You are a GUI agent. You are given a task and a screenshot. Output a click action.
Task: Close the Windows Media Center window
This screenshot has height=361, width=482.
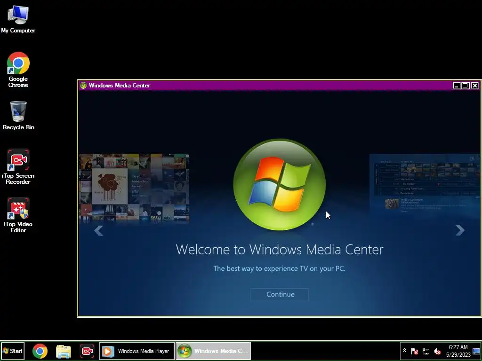(x=475, y=86)
